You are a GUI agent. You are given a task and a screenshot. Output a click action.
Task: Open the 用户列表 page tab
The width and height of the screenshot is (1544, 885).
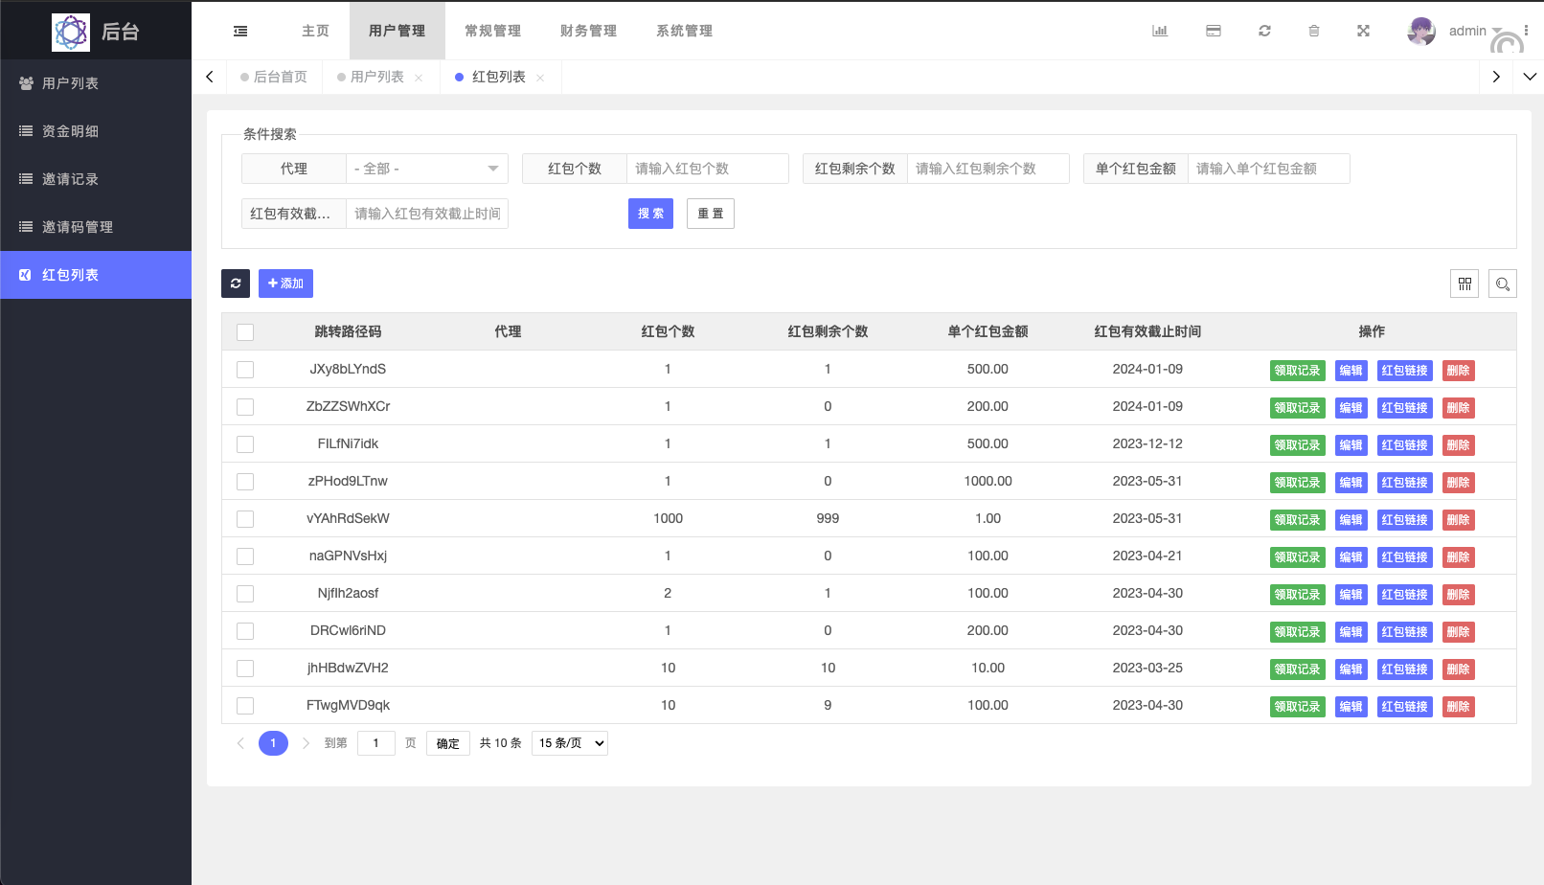coord(376,77)
